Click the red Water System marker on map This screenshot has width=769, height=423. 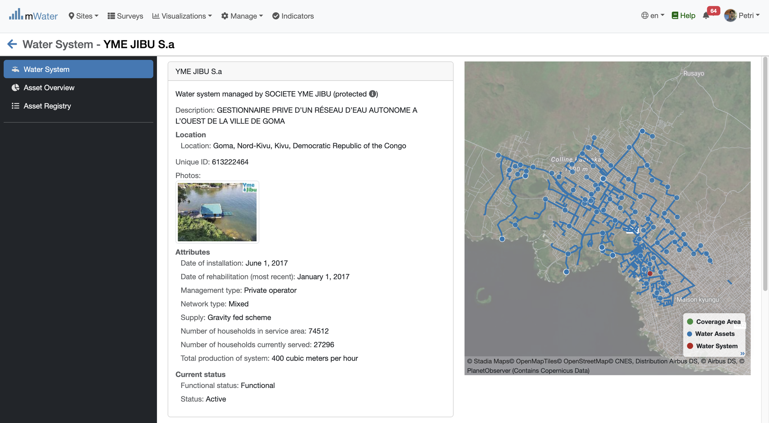pyautogui.click(x=650, y=273)
